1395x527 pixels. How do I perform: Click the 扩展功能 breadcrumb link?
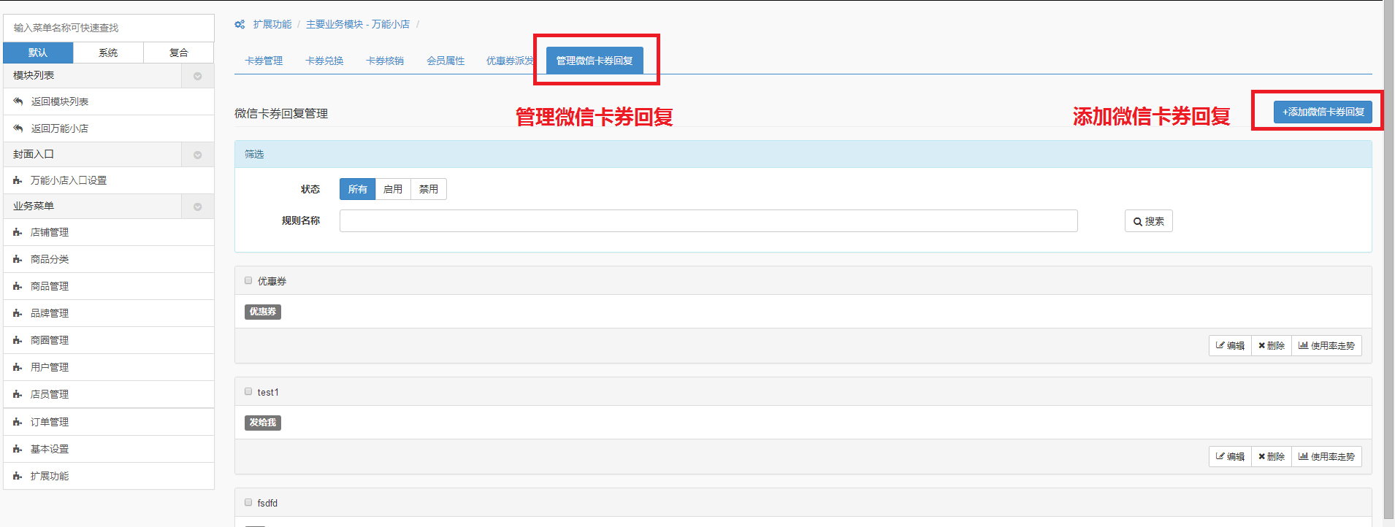(x=272, y=25)
